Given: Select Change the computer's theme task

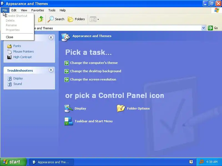Looking at the screenshot, I should [94, 63].
